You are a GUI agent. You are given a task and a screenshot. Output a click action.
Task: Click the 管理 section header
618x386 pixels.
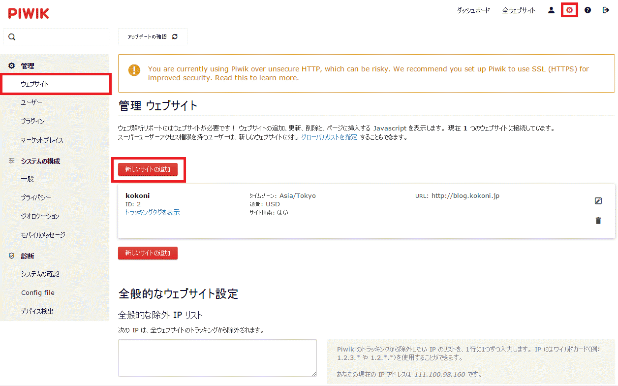[x=28, y=65]
